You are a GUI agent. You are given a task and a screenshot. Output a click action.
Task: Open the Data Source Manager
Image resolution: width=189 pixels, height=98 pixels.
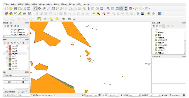click(7, 14)
